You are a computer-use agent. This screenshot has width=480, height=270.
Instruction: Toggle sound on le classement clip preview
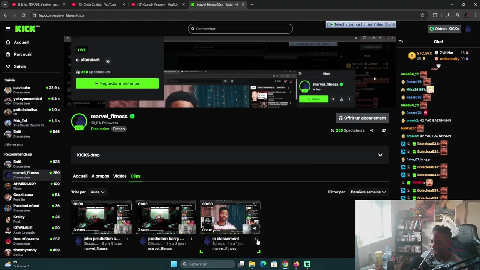tap(255, 228)
